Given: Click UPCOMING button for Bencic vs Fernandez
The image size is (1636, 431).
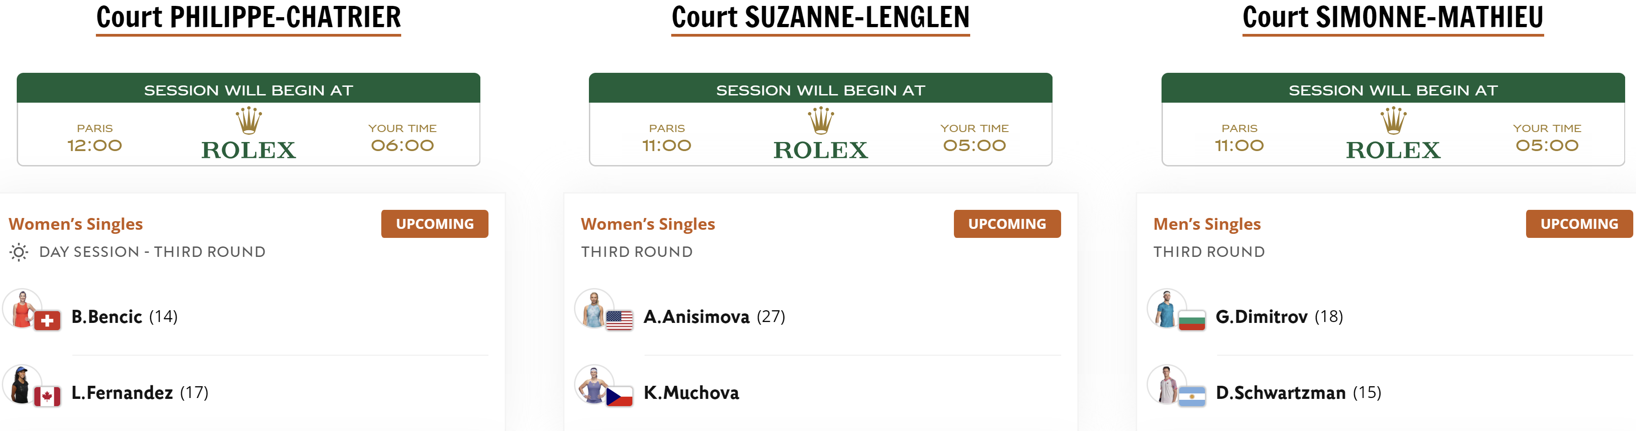Looking at the screenshot, I should pos(434,224).
